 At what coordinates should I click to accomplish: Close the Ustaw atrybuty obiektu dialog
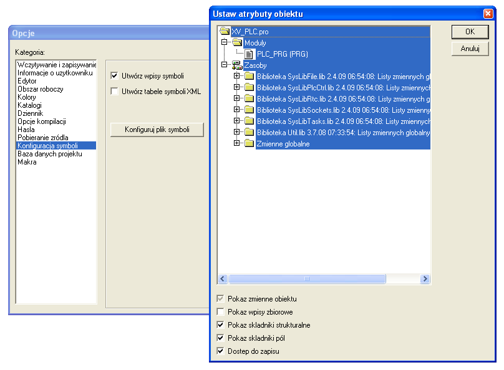(488, 14)
